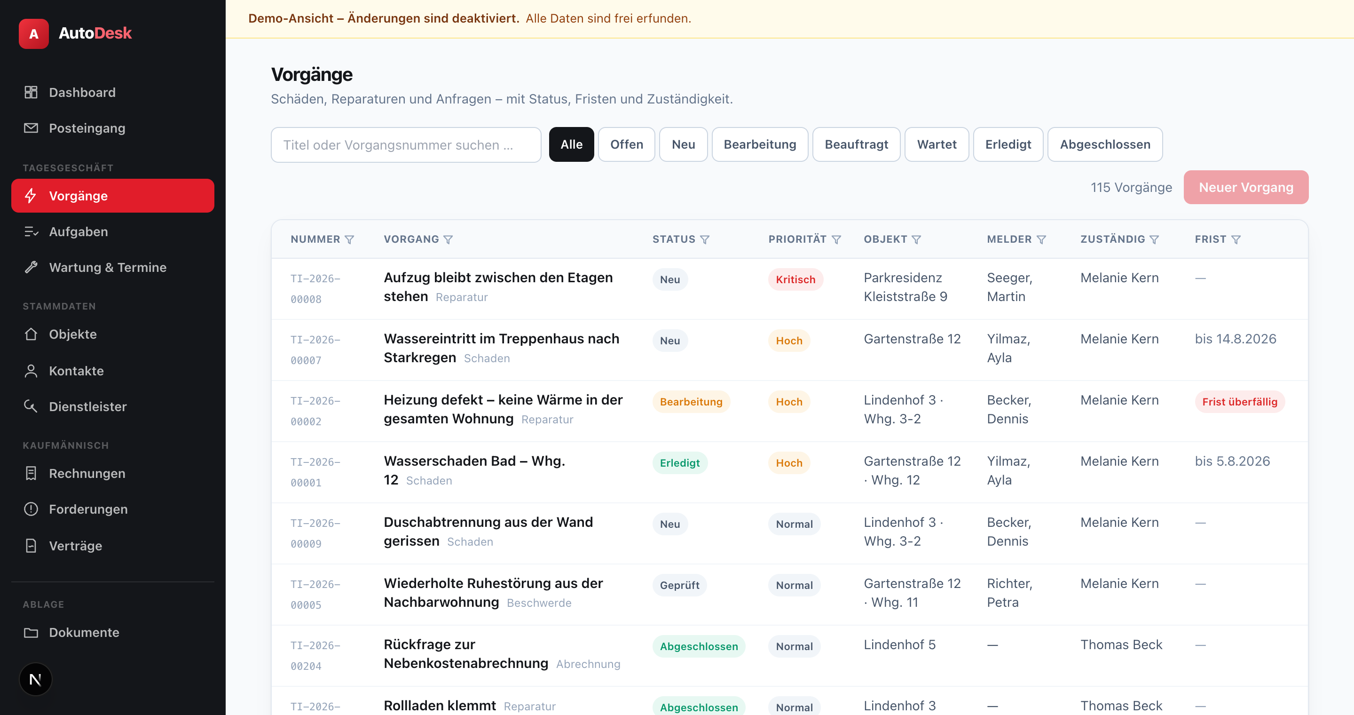Open the Vorgang column filter

[x=449, y=239]
